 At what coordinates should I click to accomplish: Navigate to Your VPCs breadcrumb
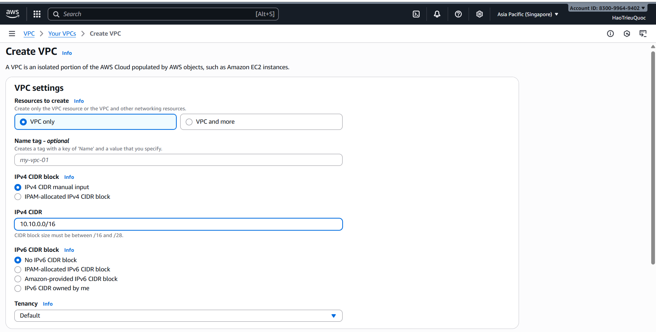tap(62, 33)
